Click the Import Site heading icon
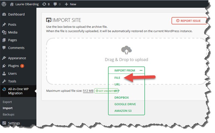Viewport: 215px width, 133px height. tap(49, 20)
